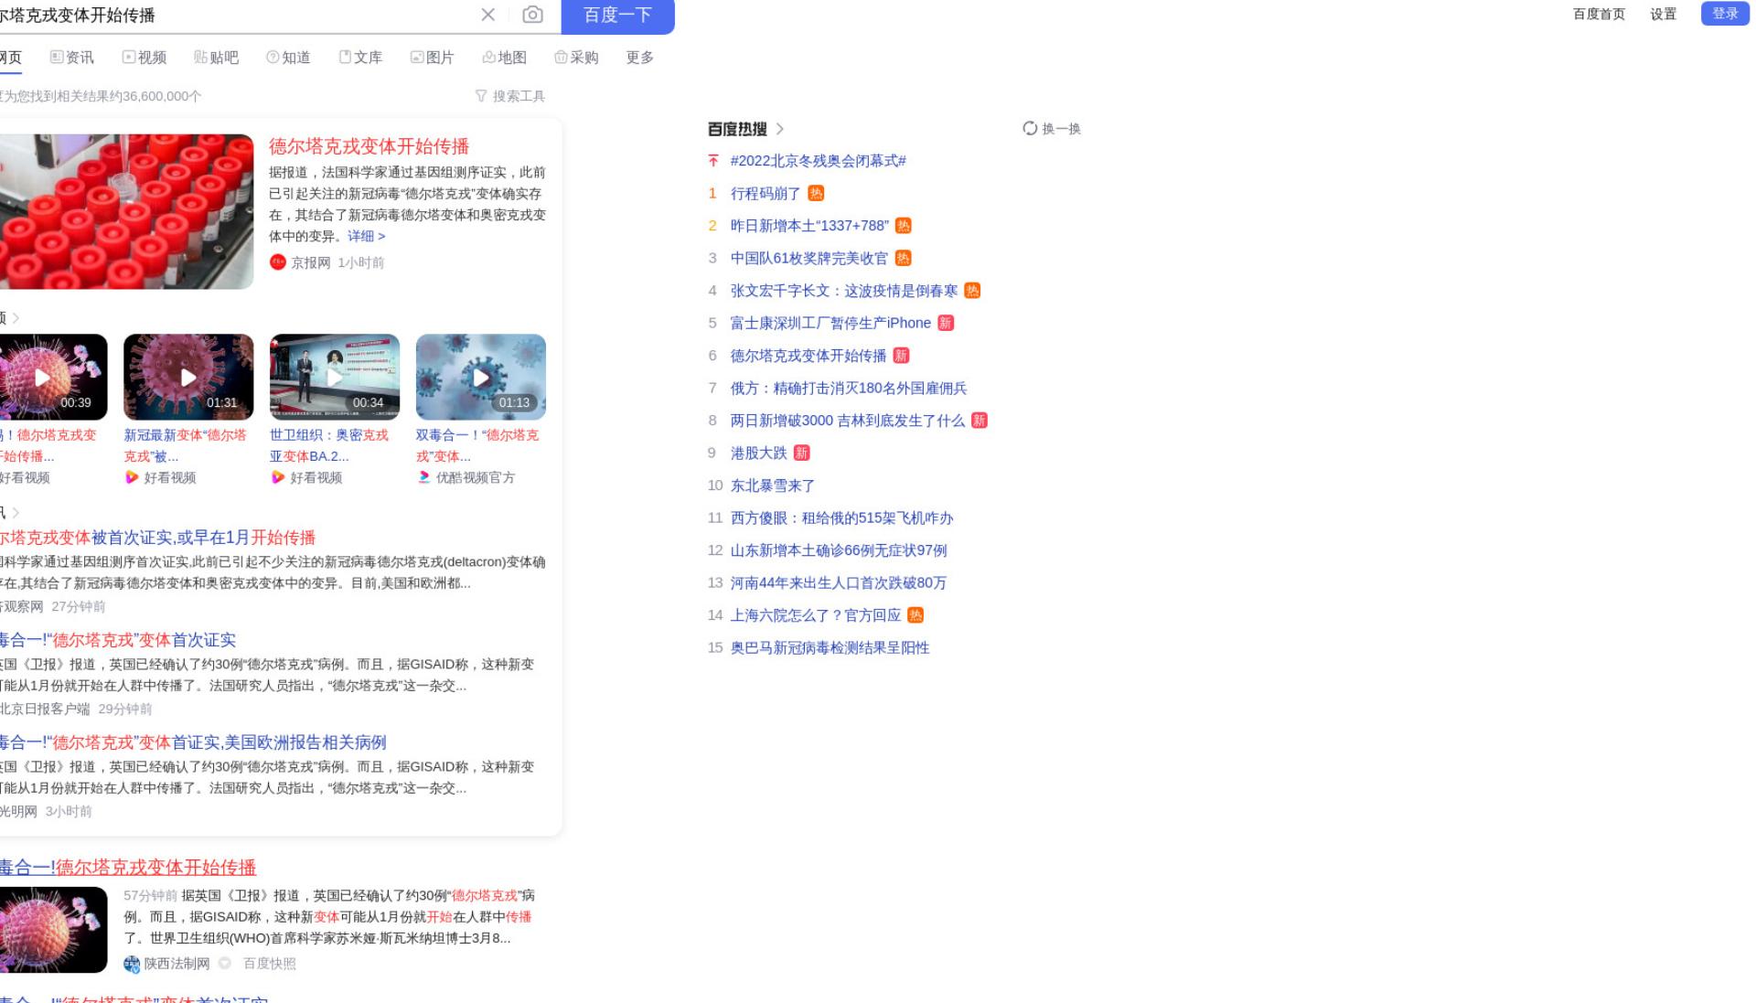1756x1003 pixels.
Task: Open 搜索工具 filter options
Action: [510, 96]
